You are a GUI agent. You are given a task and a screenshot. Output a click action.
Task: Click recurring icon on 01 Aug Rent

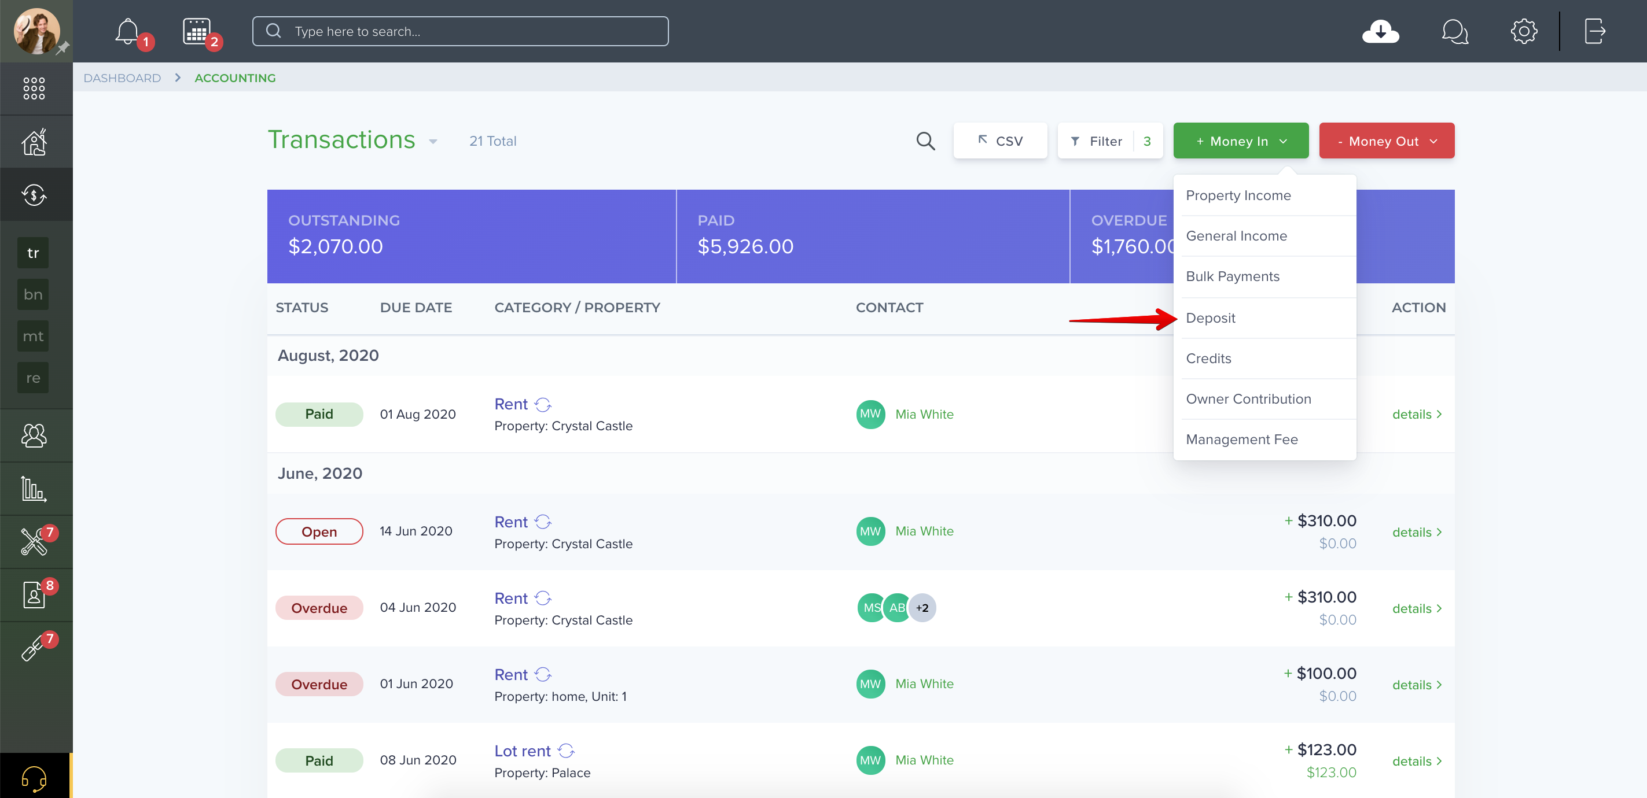pyautogui.click(x=543, y=404)
